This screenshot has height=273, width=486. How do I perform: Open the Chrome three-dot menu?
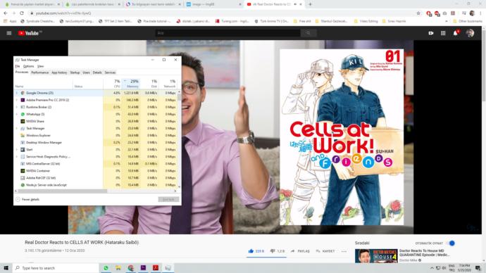tap(481, 13)
